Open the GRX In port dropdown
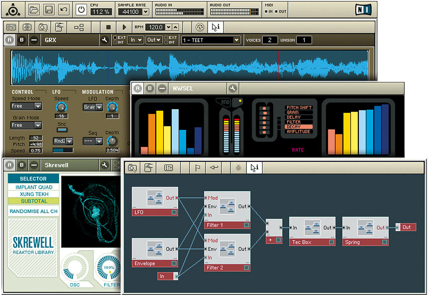Viewport: 428px width, 295px height. coord(135,40)
